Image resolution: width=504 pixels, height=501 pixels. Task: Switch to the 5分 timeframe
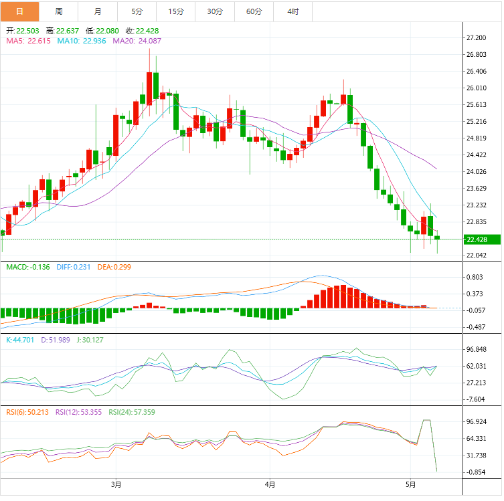(x=137, y=11)
